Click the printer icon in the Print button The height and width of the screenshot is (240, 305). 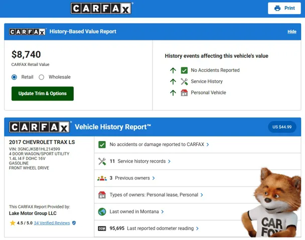point(277,8)
